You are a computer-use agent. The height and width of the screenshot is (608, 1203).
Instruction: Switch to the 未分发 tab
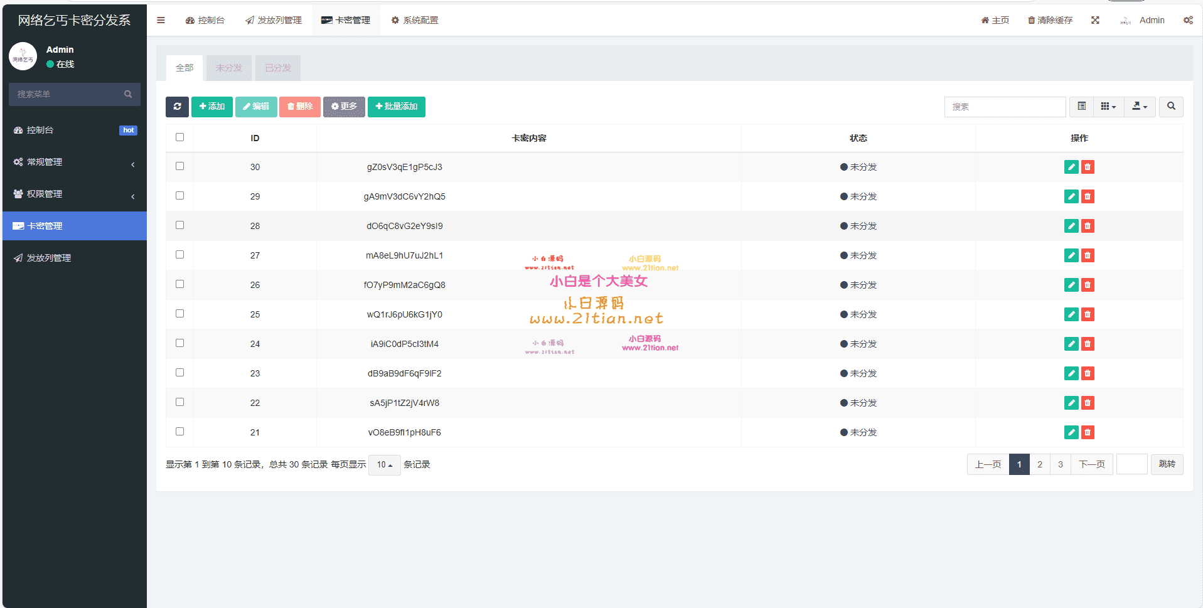[x=228, y=68]
